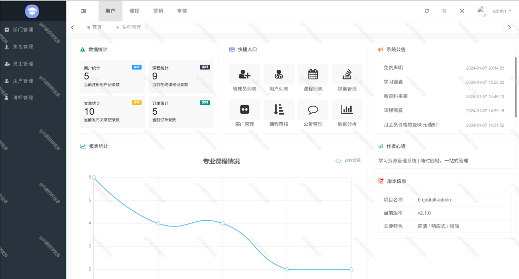This screenshot has width=519, height=279.
Task: Switch to the 营销 top menu
Action: [158, 11]
